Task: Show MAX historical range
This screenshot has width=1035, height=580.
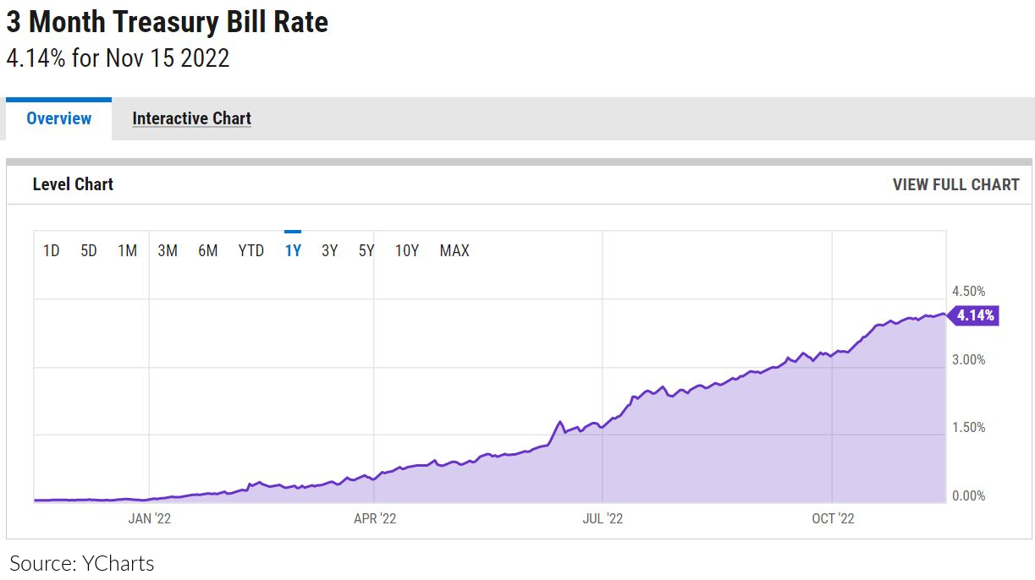Action: click(454, 250)
